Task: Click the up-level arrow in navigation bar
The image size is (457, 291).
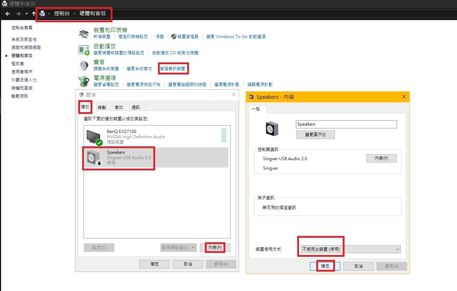Action: [x=34, y=14]
